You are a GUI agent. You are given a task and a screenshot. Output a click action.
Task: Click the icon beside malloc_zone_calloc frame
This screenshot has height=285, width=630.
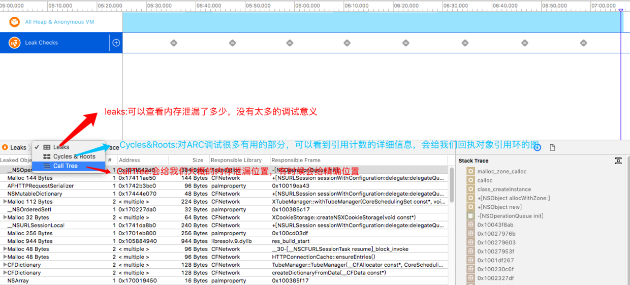pos(470,172)
